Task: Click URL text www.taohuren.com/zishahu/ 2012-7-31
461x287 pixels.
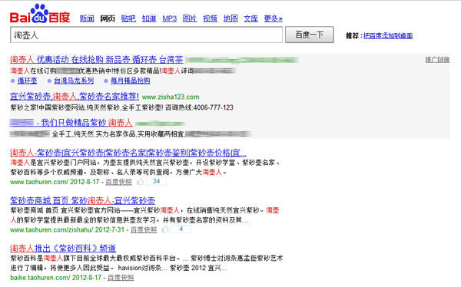Action: [x=68, y=229]
